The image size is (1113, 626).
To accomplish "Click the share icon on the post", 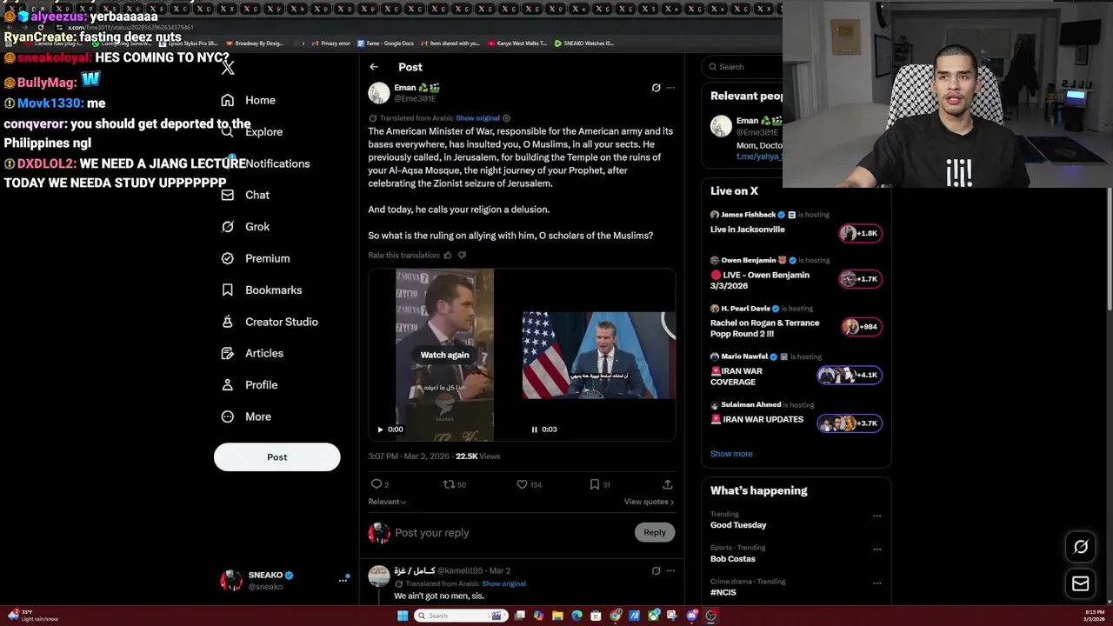I will (x=668, y=484).
